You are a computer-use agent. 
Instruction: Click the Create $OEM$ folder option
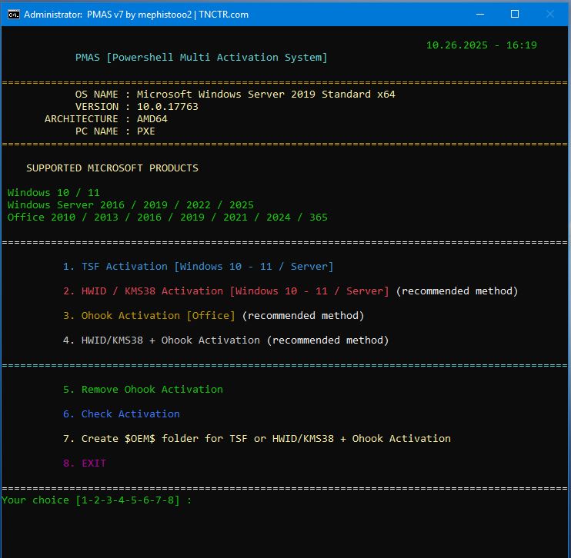click(257, 439)
